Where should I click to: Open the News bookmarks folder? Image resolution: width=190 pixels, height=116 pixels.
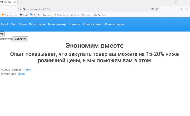tap(47, 15)
